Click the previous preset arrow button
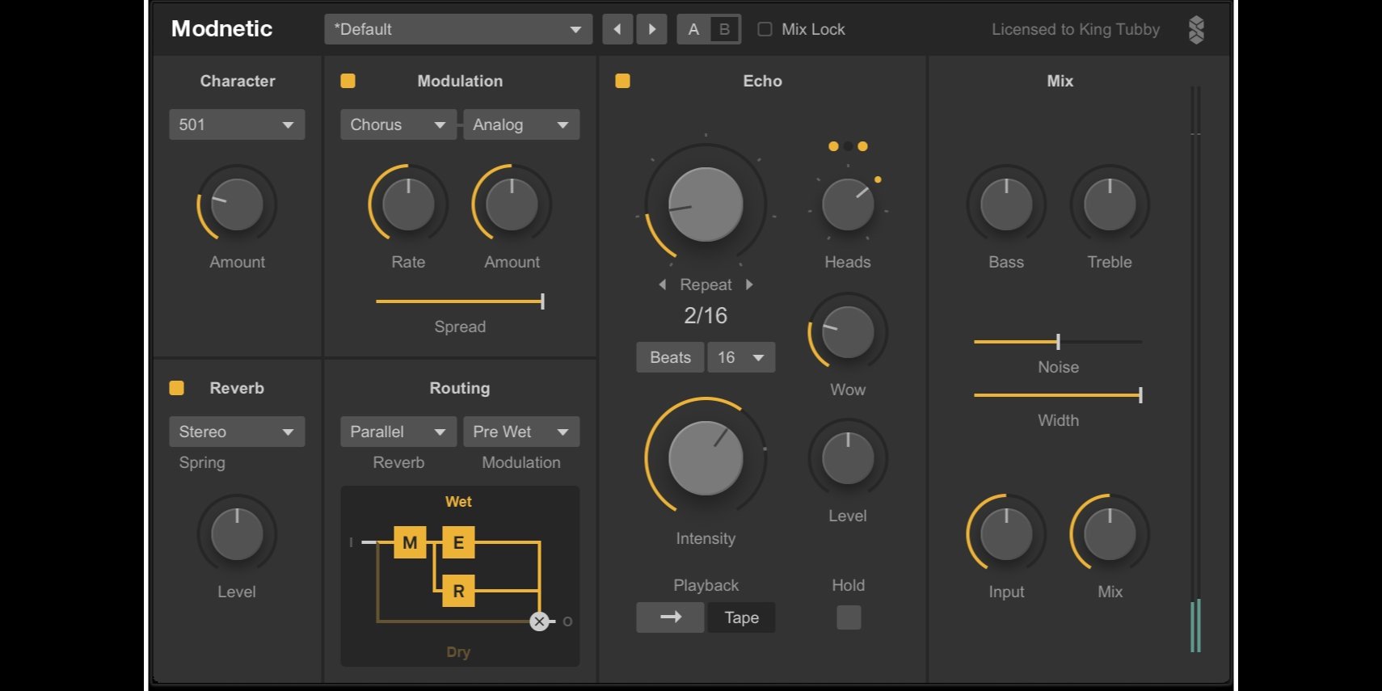This screenshot has height=691, width=1382. pyautogui.click(x=617, y=29)
